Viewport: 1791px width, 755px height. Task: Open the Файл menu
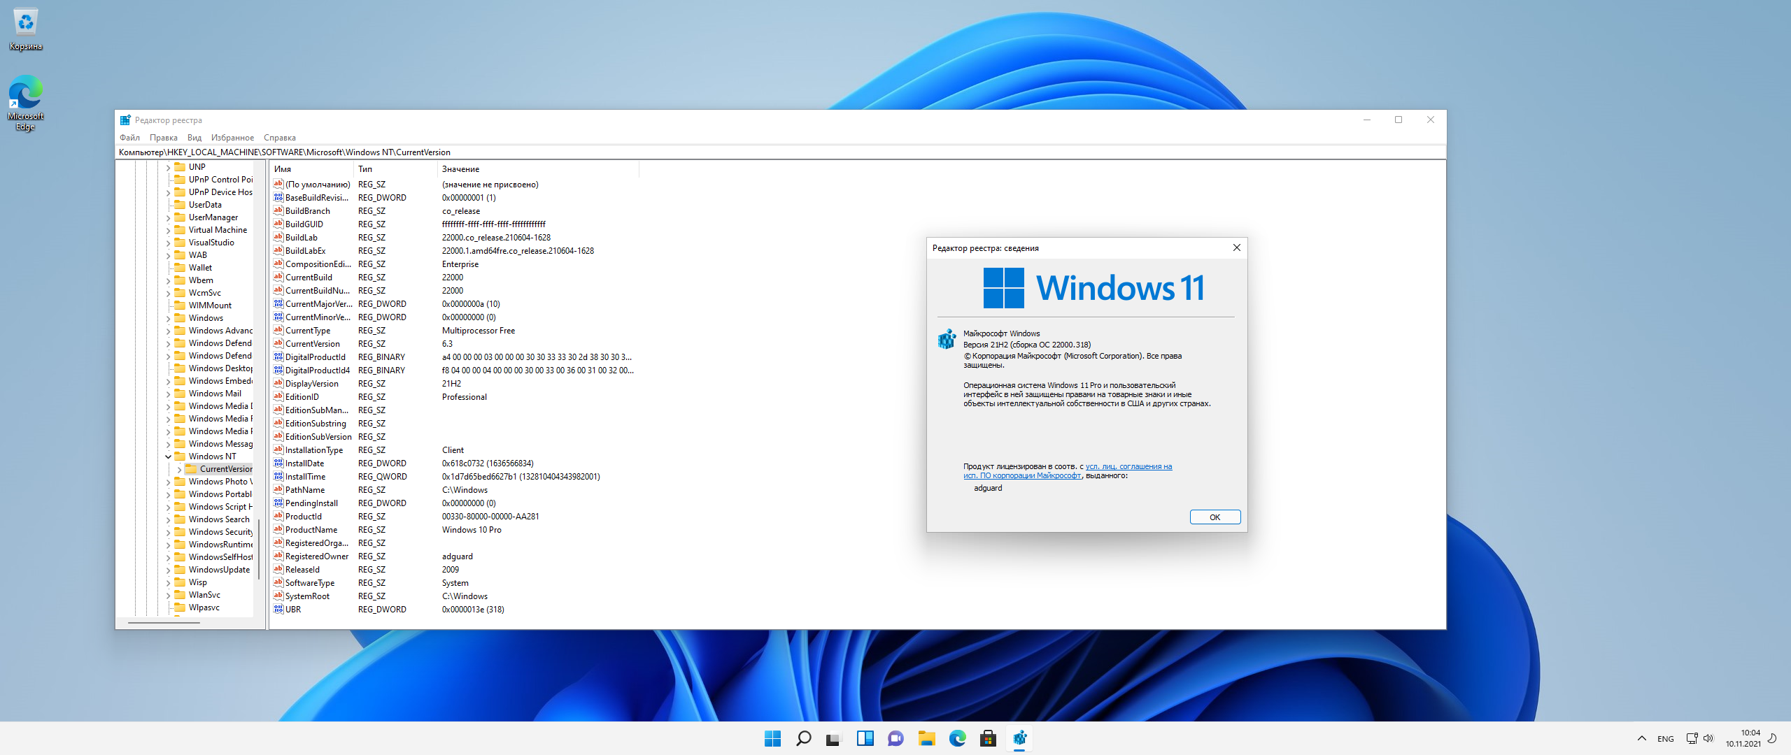129,138
